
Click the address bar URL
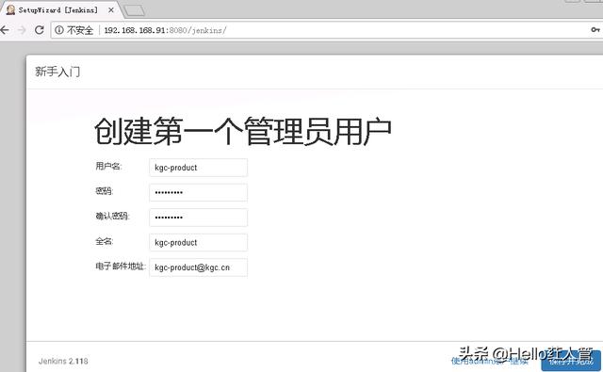point(166,30)
